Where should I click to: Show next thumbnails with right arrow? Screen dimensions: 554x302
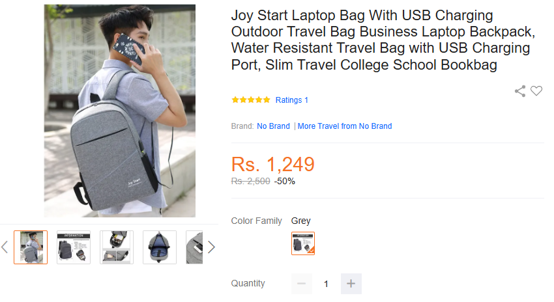pos(211,247)
